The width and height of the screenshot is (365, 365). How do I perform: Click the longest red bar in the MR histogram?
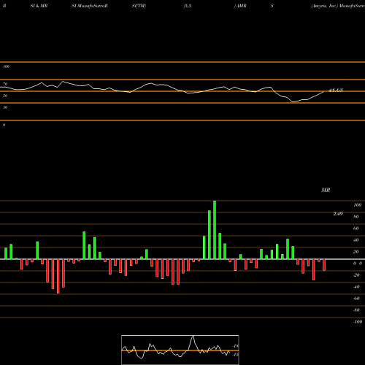[58, 276]
